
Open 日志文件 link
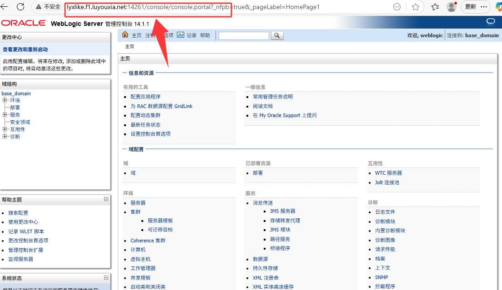(x=385, y=212)
